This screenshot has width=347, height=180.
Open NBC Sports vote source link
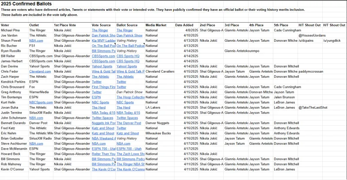click(x=101, y=102)
